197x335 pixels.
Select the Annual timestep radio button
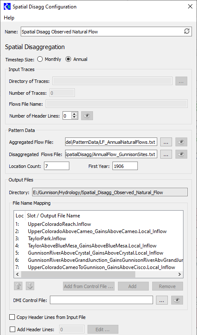click(x=68, y=59)
